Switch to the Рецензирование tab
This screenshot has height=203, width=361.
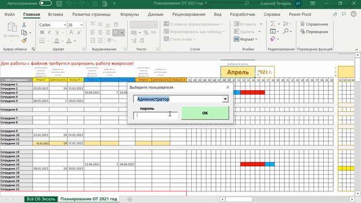pyautogui.click(x=189, y=14)
